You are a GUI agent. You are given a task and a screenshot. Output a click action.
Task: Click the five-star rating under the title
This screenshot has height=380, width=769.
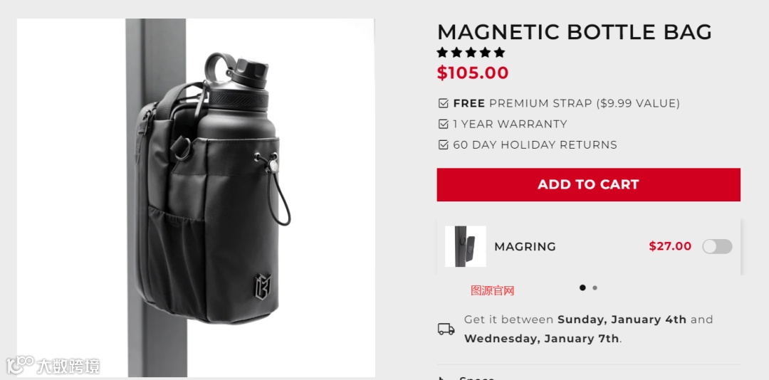[x=471, y=53]
